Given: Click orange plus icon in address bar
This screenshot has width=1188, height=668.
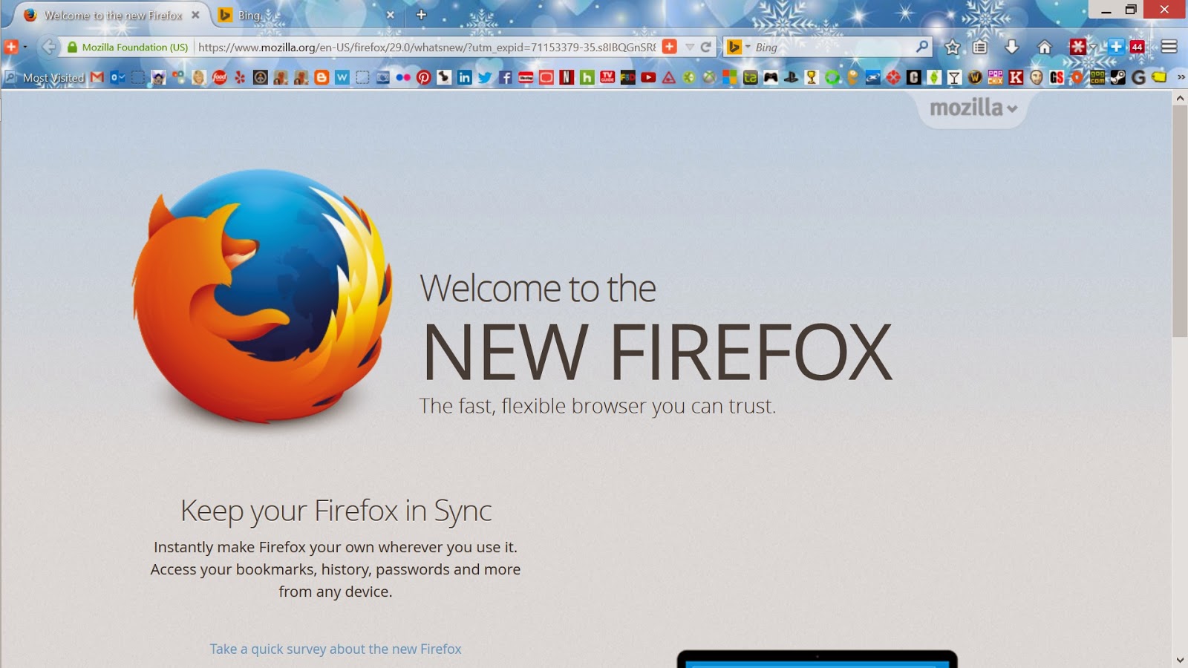Looking at the screenshot, I should click(x=670, y=47).
